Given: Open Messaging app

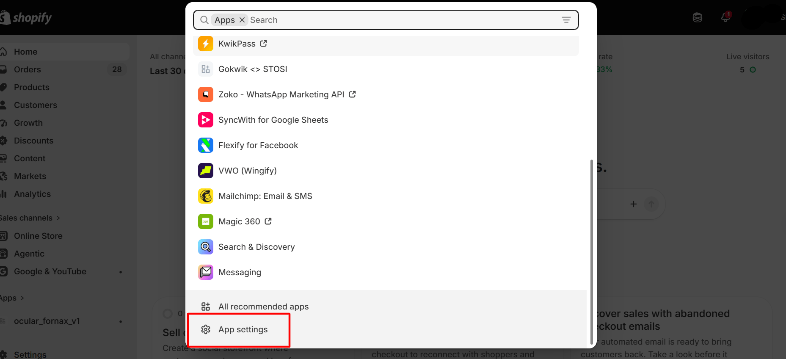Looking at the screenshot, I should point(386,272).
